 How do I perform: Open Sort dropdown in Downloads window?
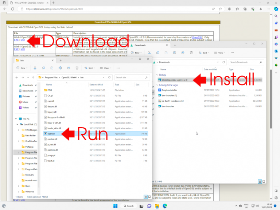pyautogui.click(x=204, y=53)
